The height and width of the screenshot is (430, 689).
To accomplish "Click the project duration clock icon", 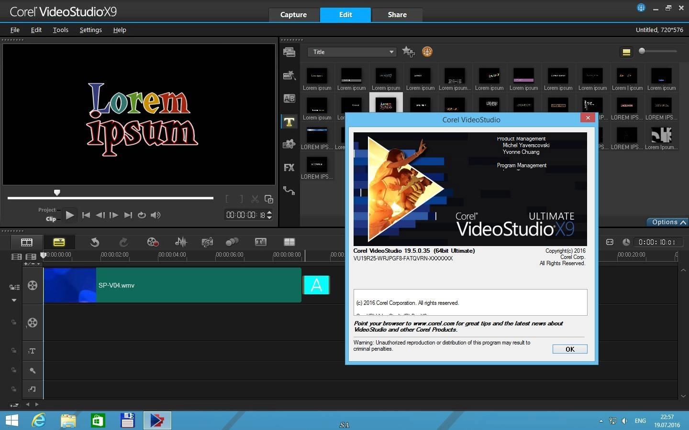I will click(x=626, y=242).
